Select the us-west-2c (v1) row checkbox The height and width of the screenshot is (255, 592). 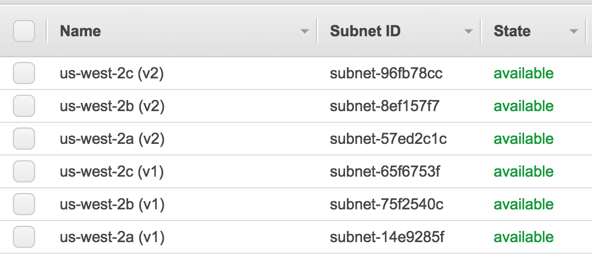pos(24,172)
